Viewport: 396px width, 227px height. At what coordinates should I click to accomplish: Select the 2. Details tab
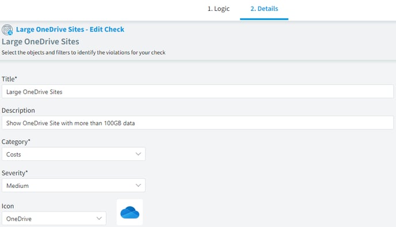point(264,9)
